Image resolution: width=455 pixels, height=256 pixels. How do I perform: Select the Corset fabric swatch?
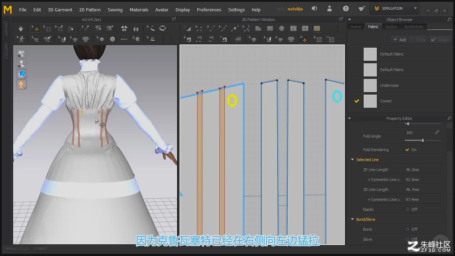pos(370,101)
